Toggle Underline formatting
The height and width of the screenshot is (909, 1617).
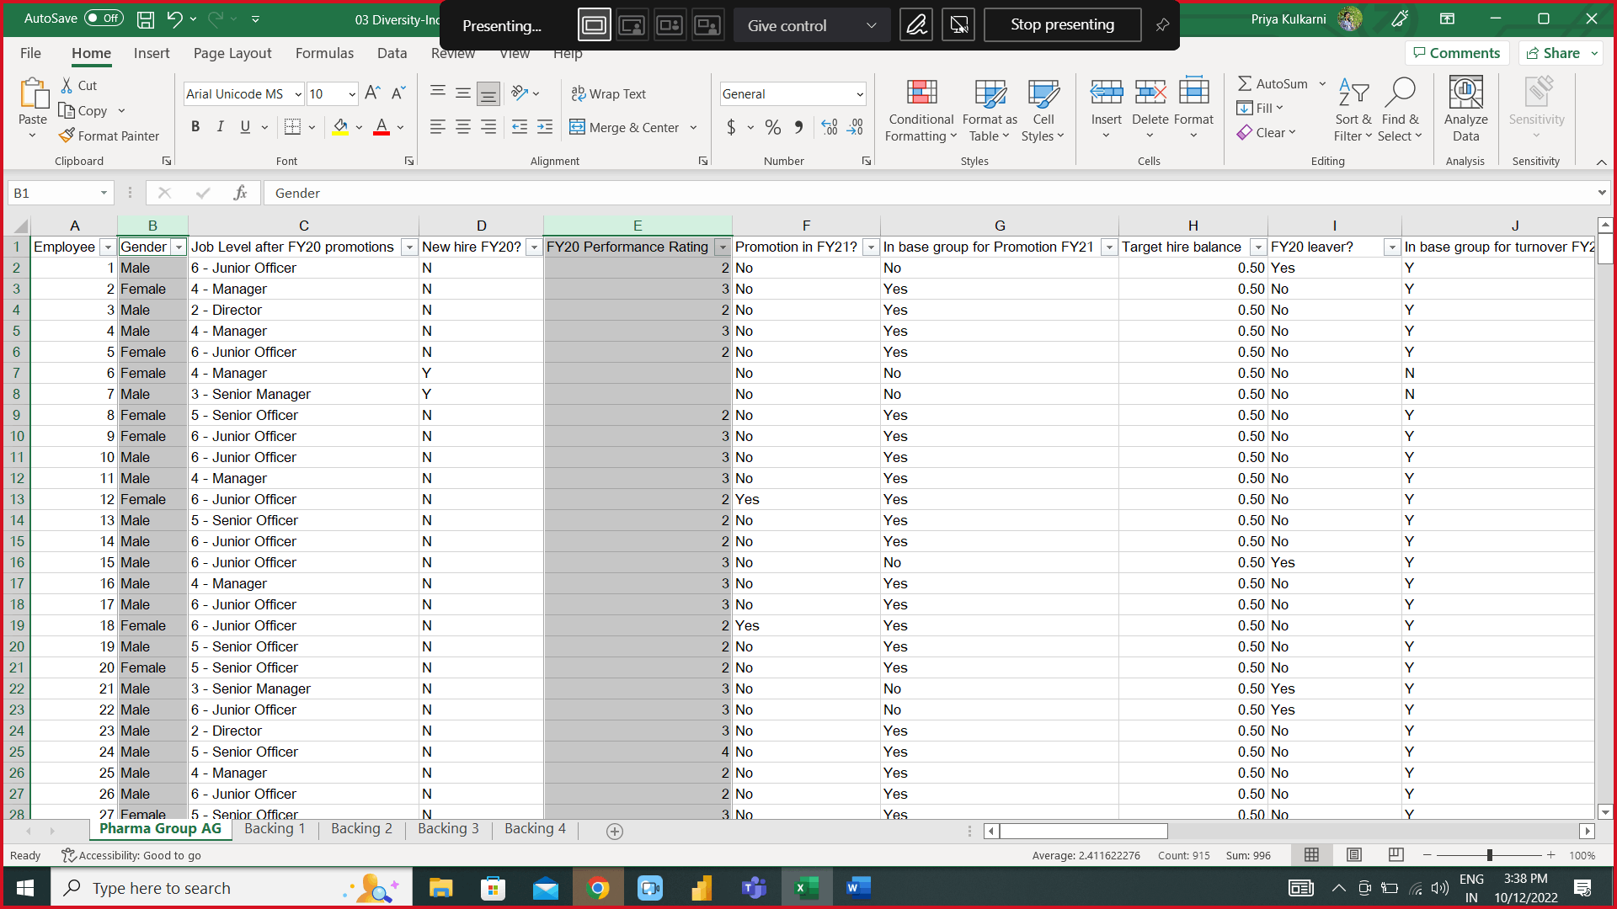point(245,127)
